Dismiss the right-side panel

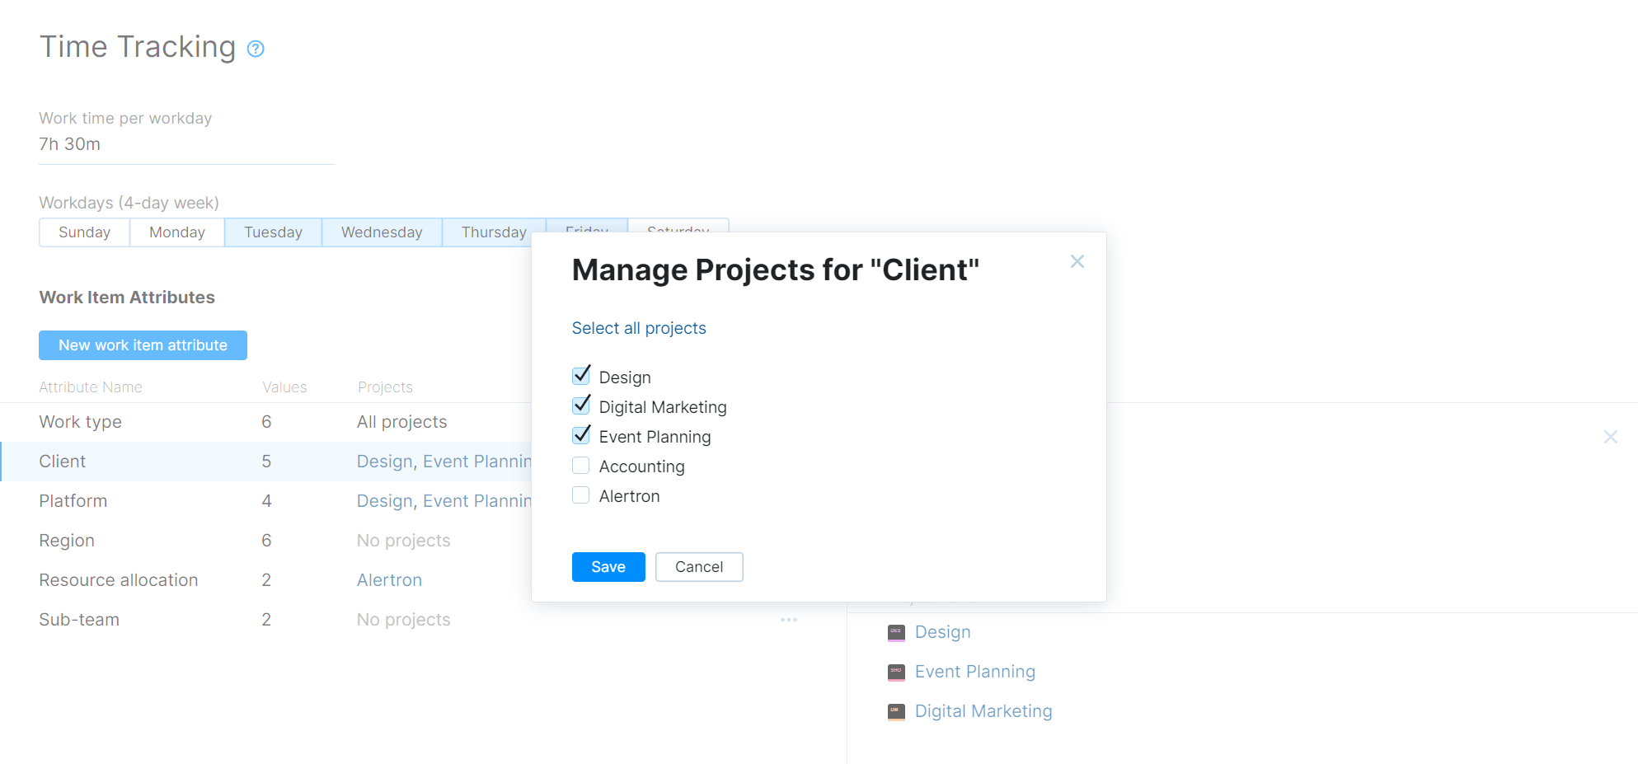[x=1611, y=437]
